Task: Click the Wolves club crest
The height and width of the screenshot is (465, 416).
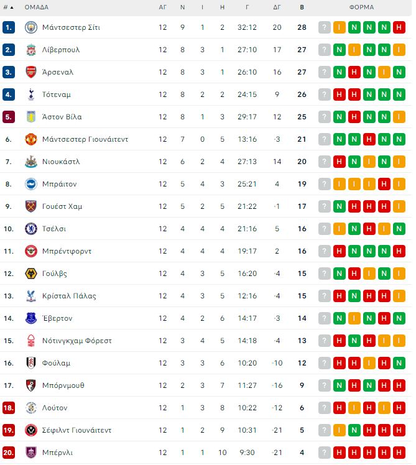Action: point(31,274)
